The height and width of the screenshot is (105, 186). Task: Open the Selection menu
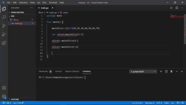coord(23,3)
